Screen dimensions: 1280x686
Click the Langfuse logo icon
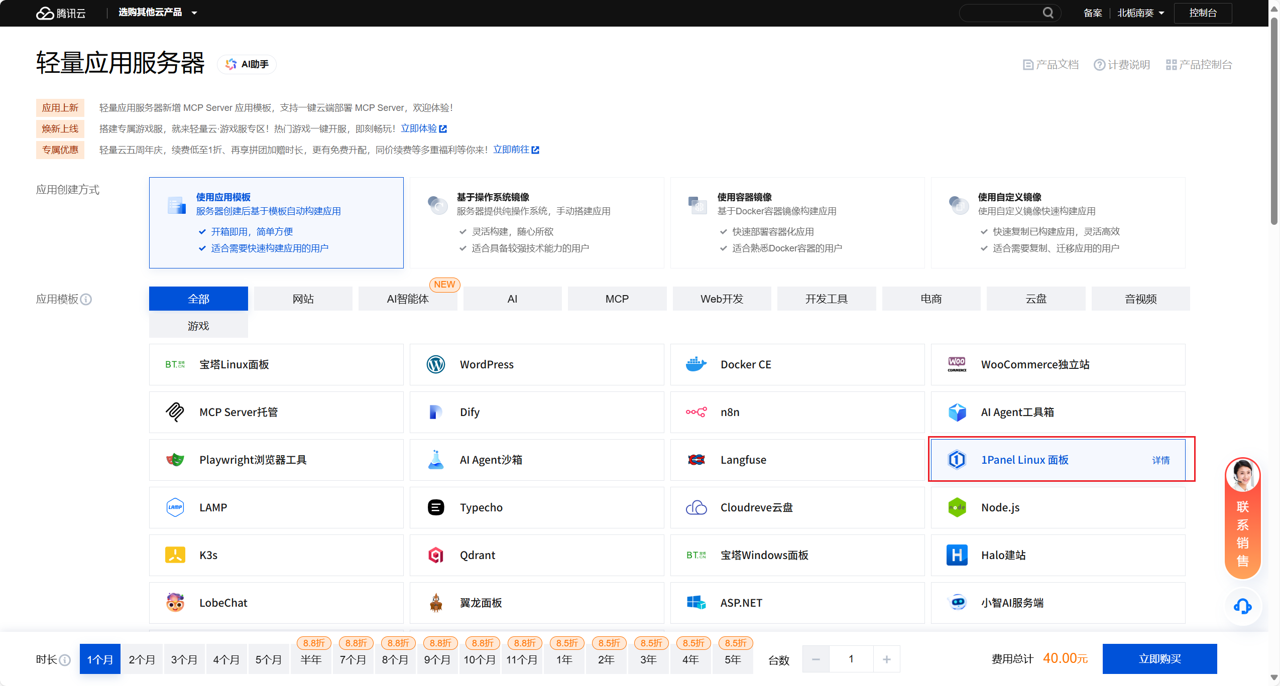[696, 460]
